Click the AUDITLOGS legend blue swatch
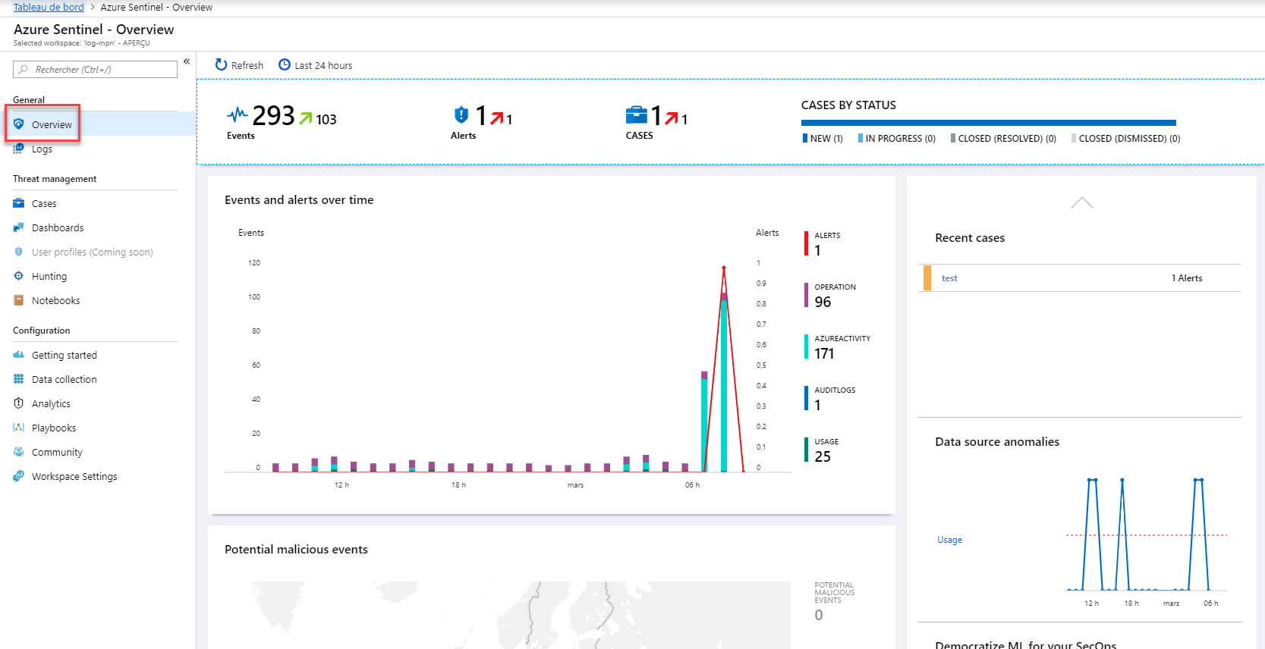 [806, 398]
